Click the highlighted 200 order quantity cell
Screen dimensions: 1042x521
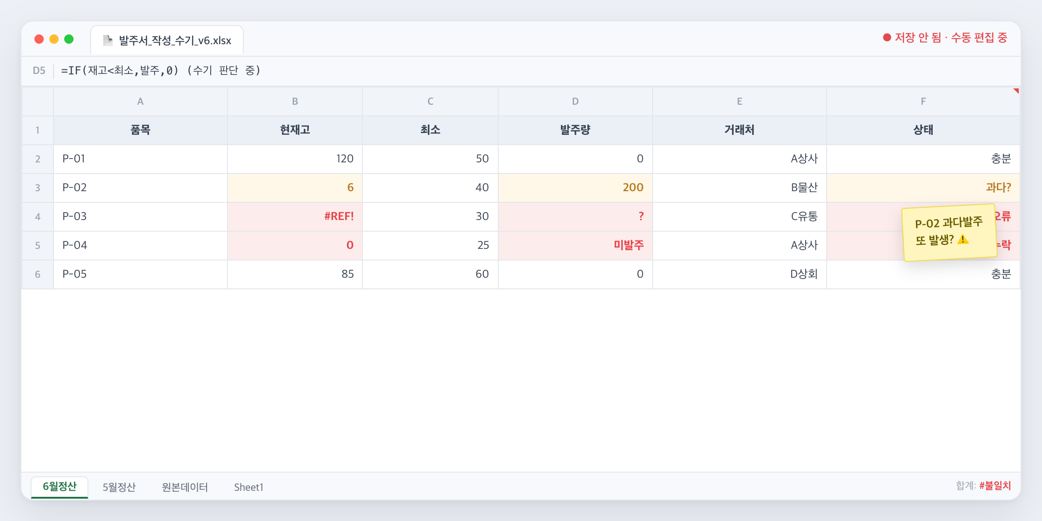pos(575,188)
